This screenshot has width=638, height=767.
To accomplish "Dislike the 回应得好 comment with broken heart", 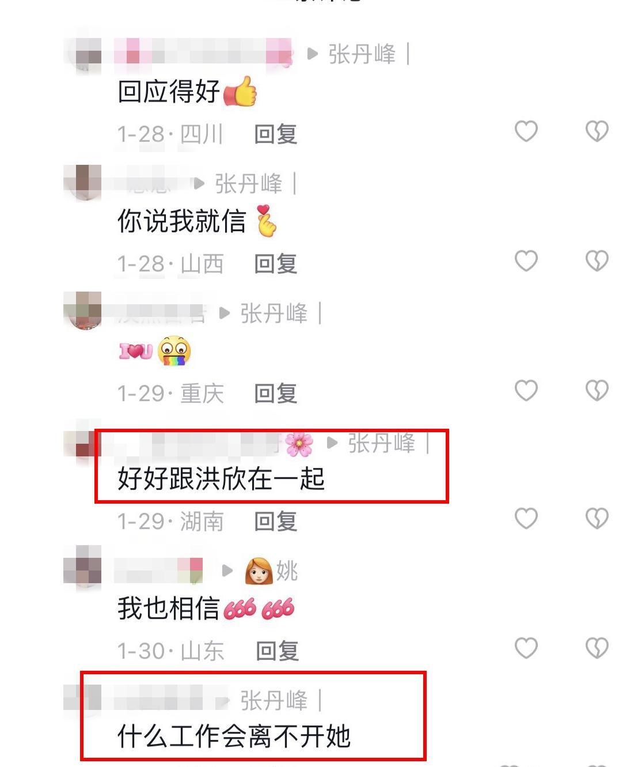I will (x=597, y=131).
